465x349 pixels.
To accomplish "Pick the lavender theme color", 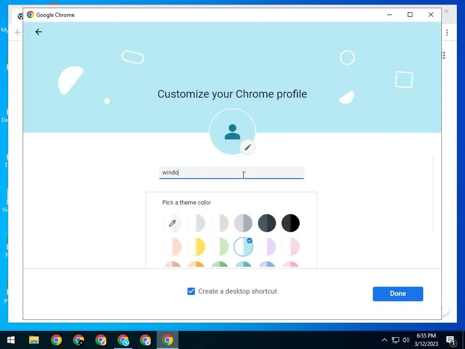I will 267,247.
